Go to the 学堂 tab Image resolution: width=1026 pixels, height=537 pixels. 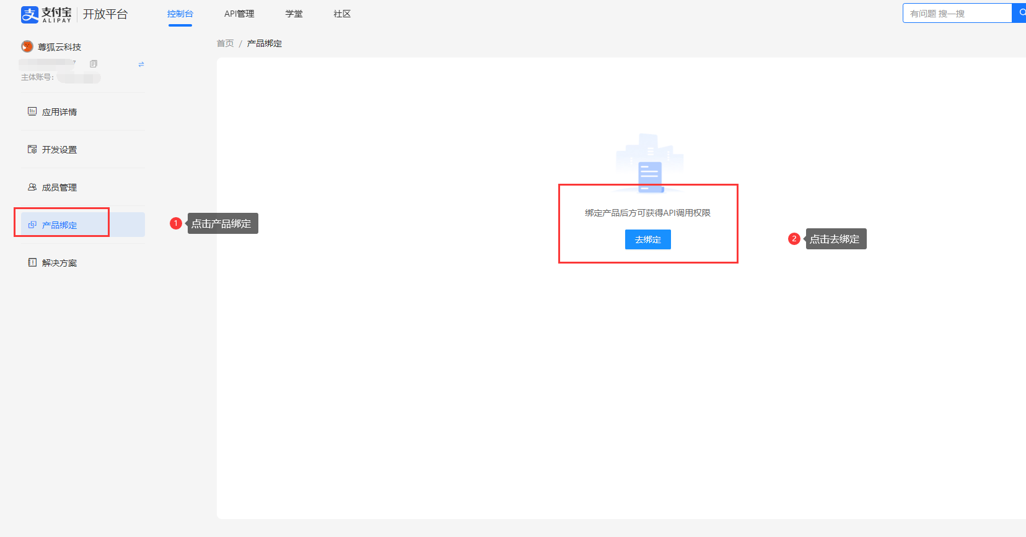click(x=294, y=14)
